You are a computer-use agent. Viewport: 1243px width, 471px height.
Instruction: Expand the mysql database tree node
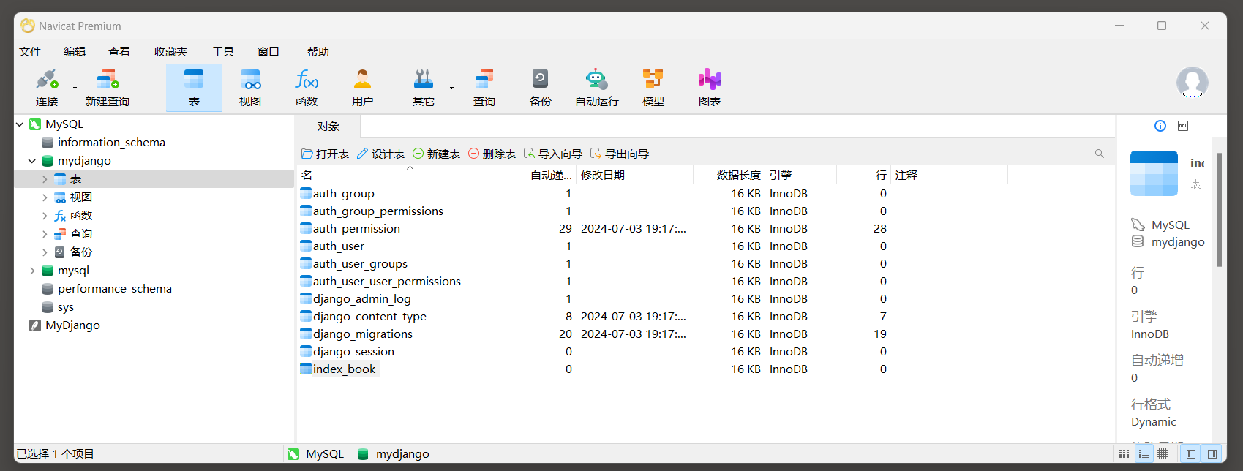click(x=32, y=271)
